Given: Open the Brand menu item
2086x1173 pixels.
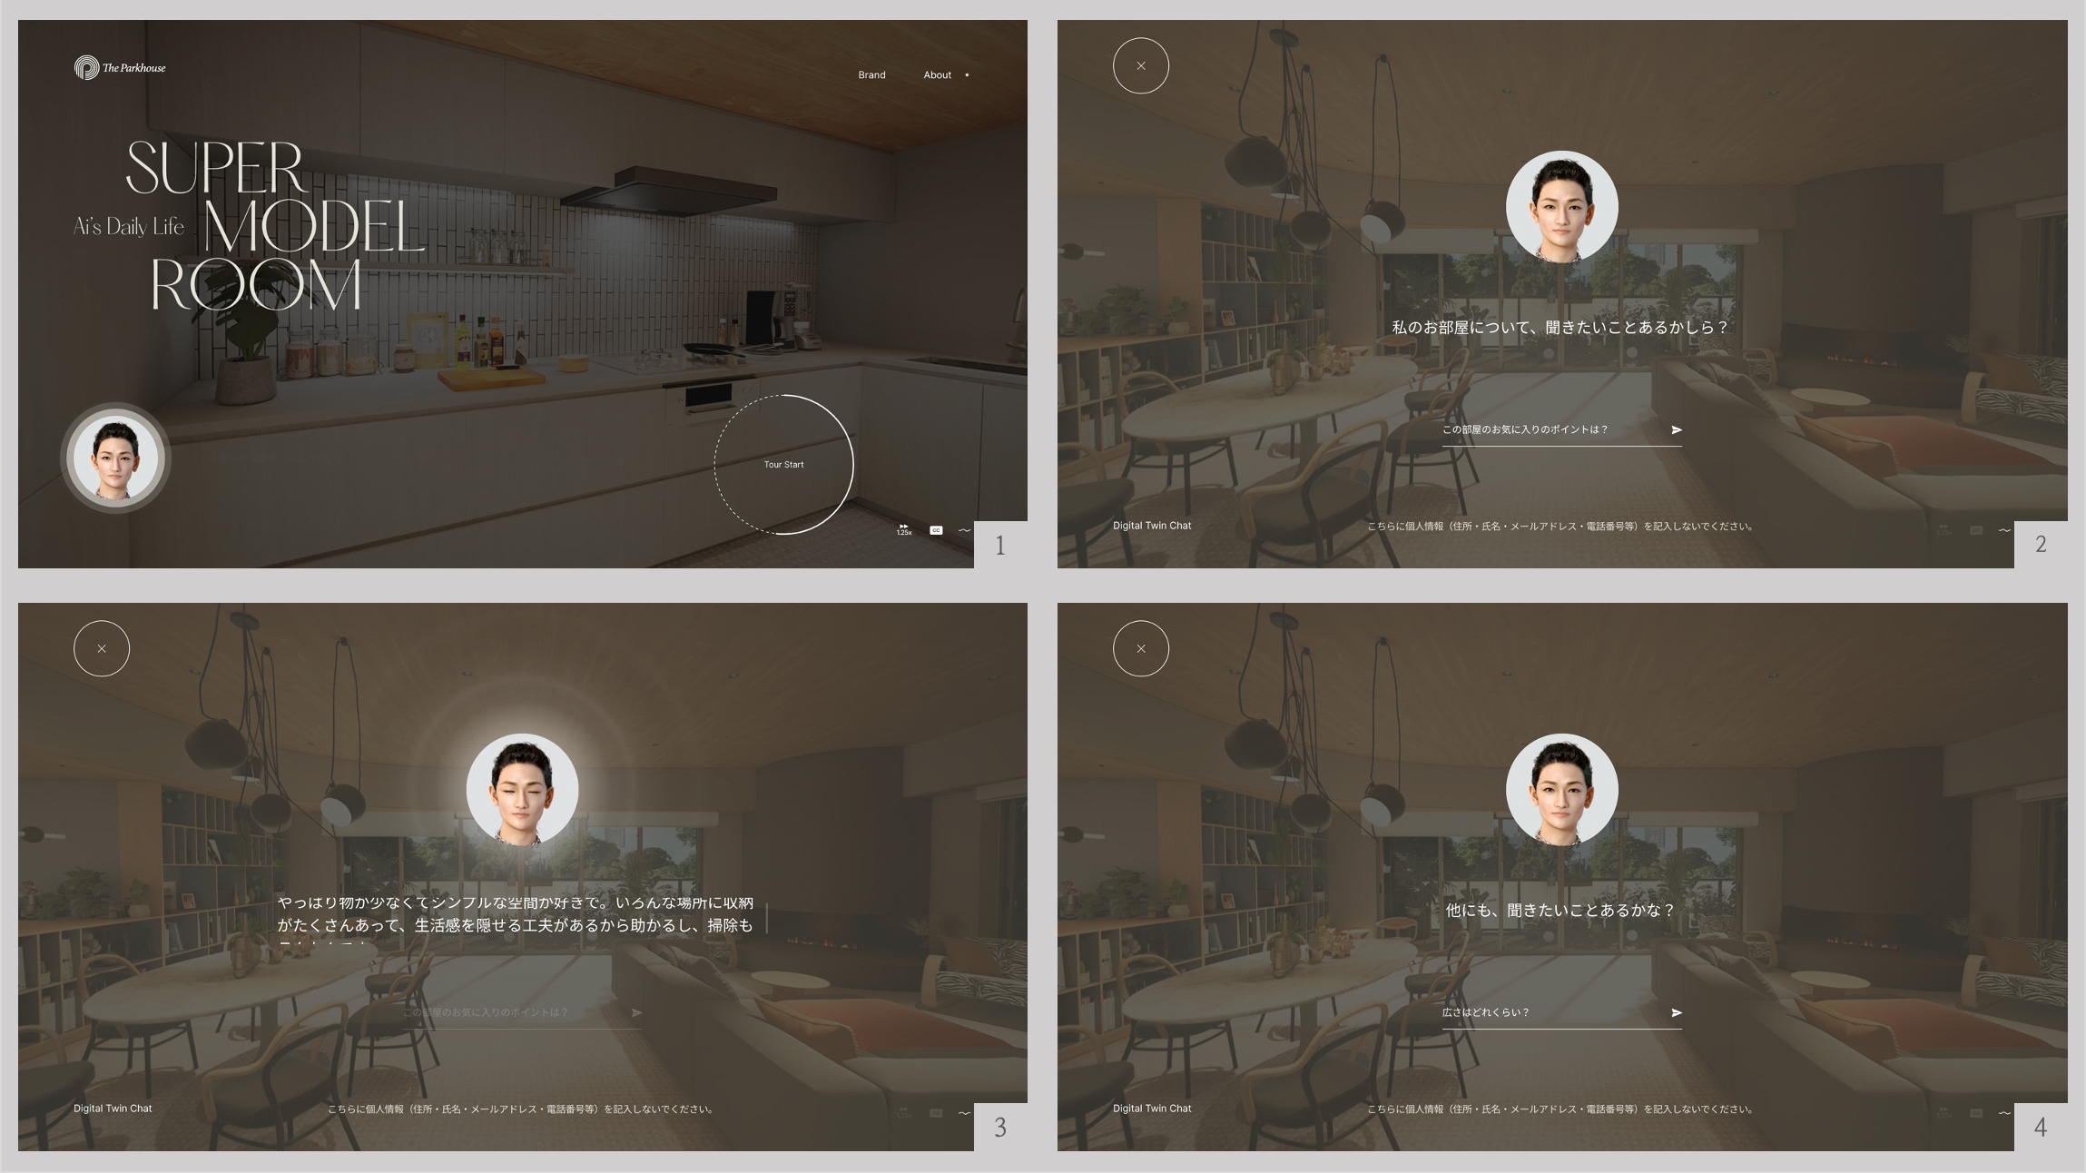Looking at the screenshot, I should [871, 75].
